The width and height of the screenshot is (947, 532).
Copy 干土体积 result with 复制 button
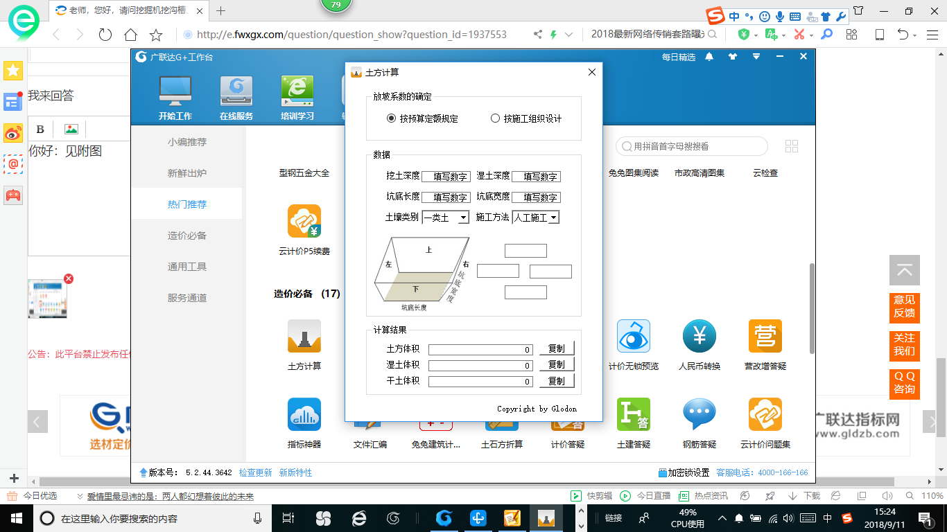[x=557, y=381]
